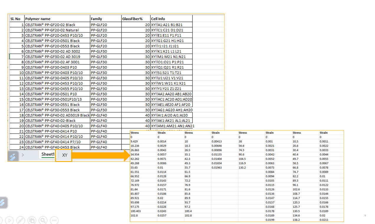Click cell info 'XY!!E1:E11 F1:F11'
Image resolution: width=375 pixels, height=224 pixels.
[x=171, y=35]
